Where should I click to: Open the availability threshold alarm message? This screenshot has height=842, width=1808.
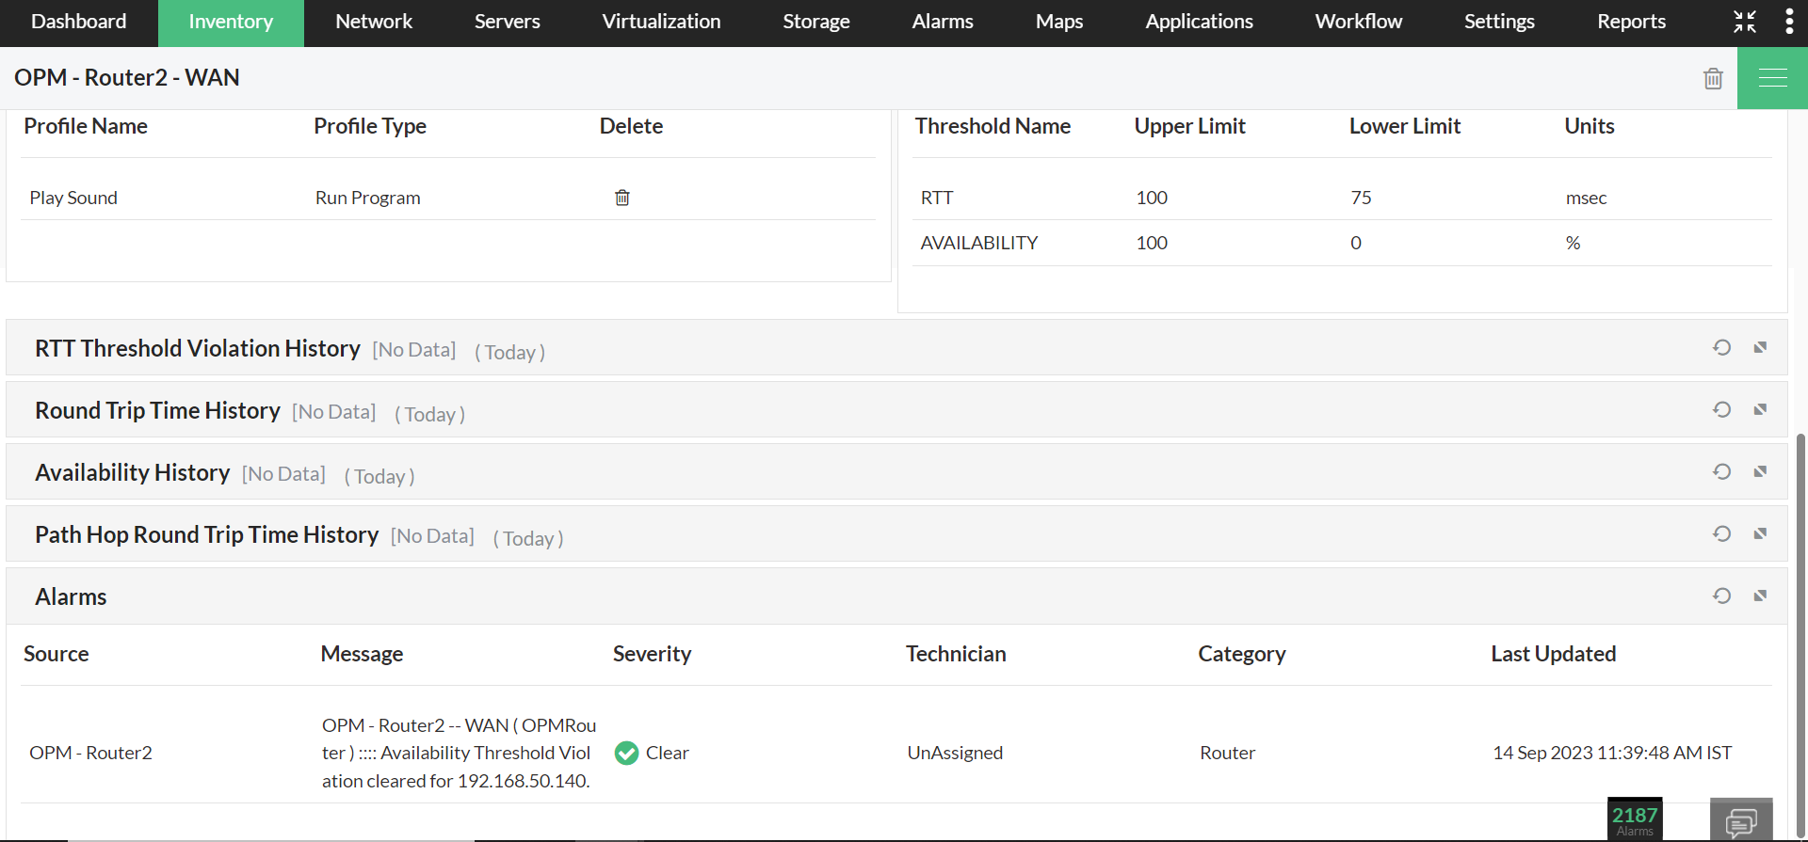point(459,753)
